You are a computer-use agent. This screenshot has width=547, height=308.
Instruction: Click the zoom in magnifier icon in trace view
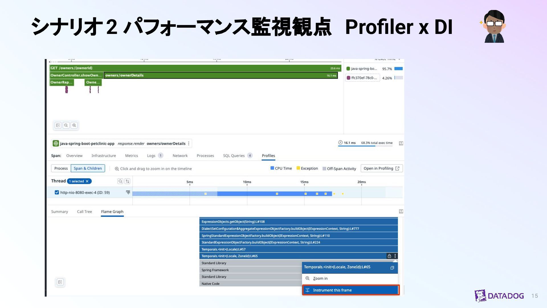pyautogui.click(x=74, y=125)
